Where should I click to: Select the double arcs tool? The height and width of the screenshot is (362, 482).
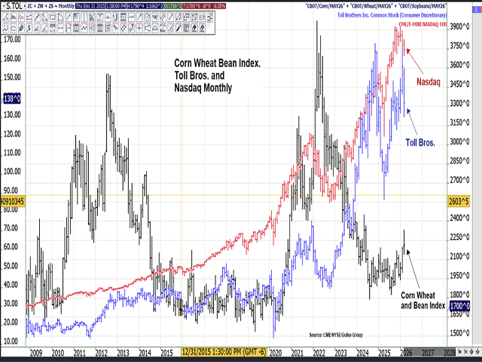point(154,28)
